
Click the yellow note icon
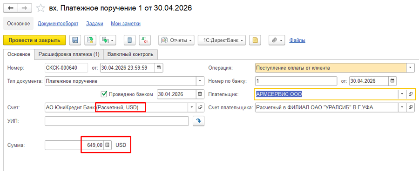click(255, 40)
